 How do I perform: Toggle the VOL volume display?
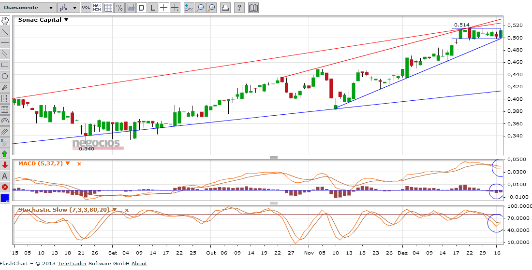pyautogui.click(x=86, y=8)
